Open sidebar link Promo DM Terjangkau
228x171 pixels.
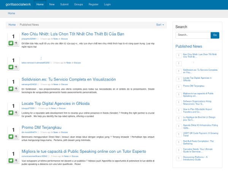(x=194, y=86)
